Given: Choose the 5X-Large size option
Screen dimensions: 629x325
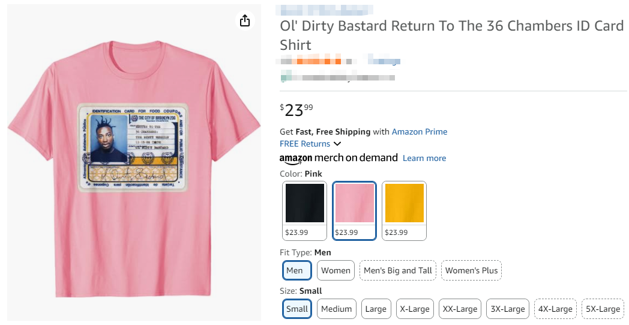Looking at the screenshot, I should click(x=603, y=309).
